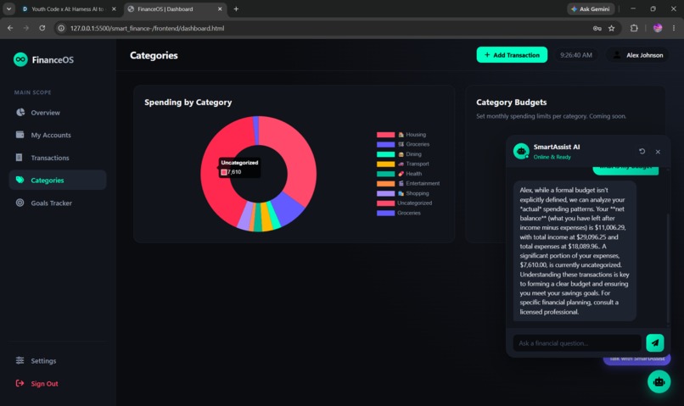Toggle the Shopping legend entry
Viewport: 684px width, 406px height.
click(x=403, y=193)
